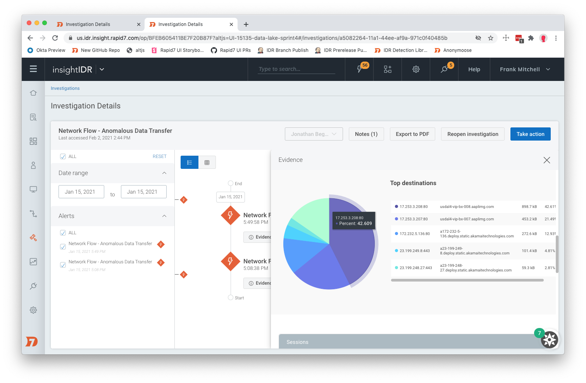Viewport: 586px width, 383px height.
Task: Open the hamburger navigation menu
Action: click(33, 69)
